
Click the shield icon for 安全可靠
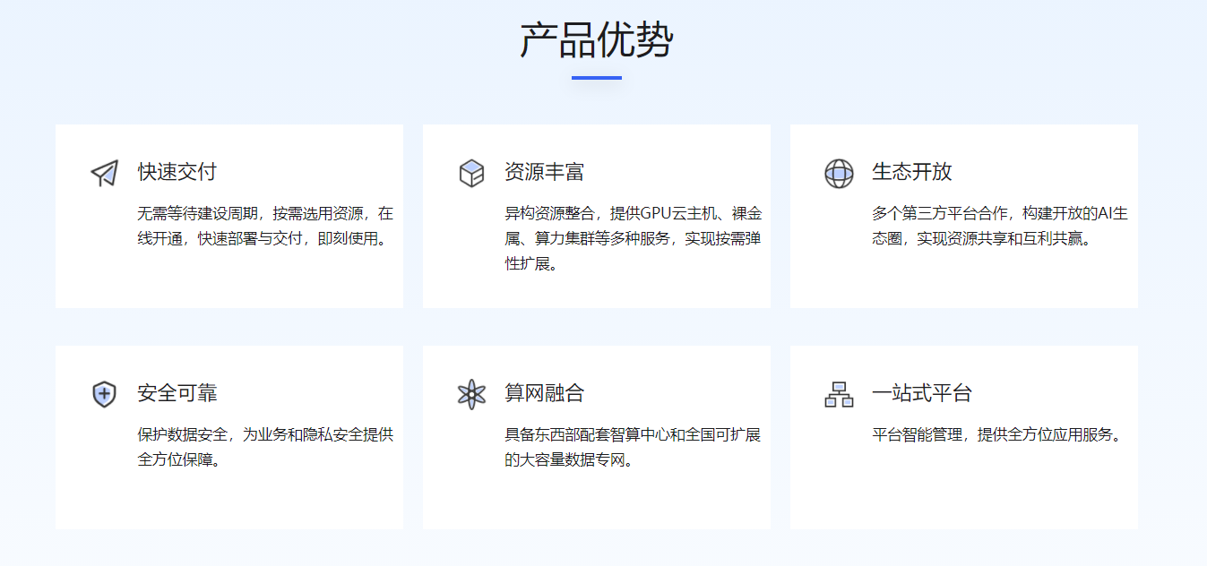(105, 394)
